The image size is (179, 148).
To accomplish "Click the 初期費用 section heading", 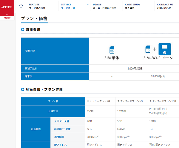I will tap(33, 30).
